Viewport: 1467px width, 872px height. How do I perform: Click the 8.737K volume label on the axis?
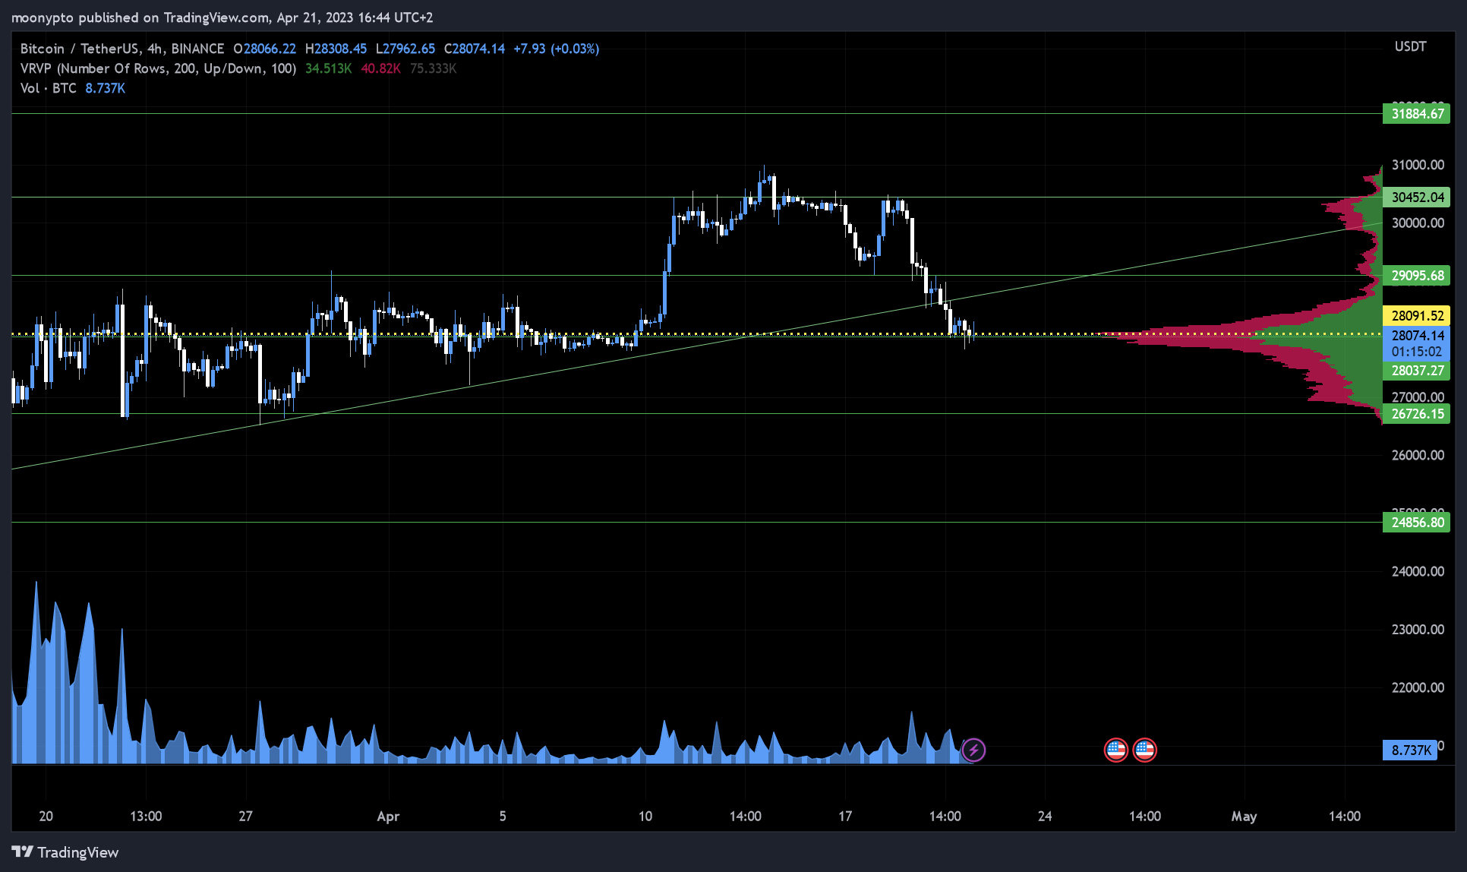click(1410, 750)
